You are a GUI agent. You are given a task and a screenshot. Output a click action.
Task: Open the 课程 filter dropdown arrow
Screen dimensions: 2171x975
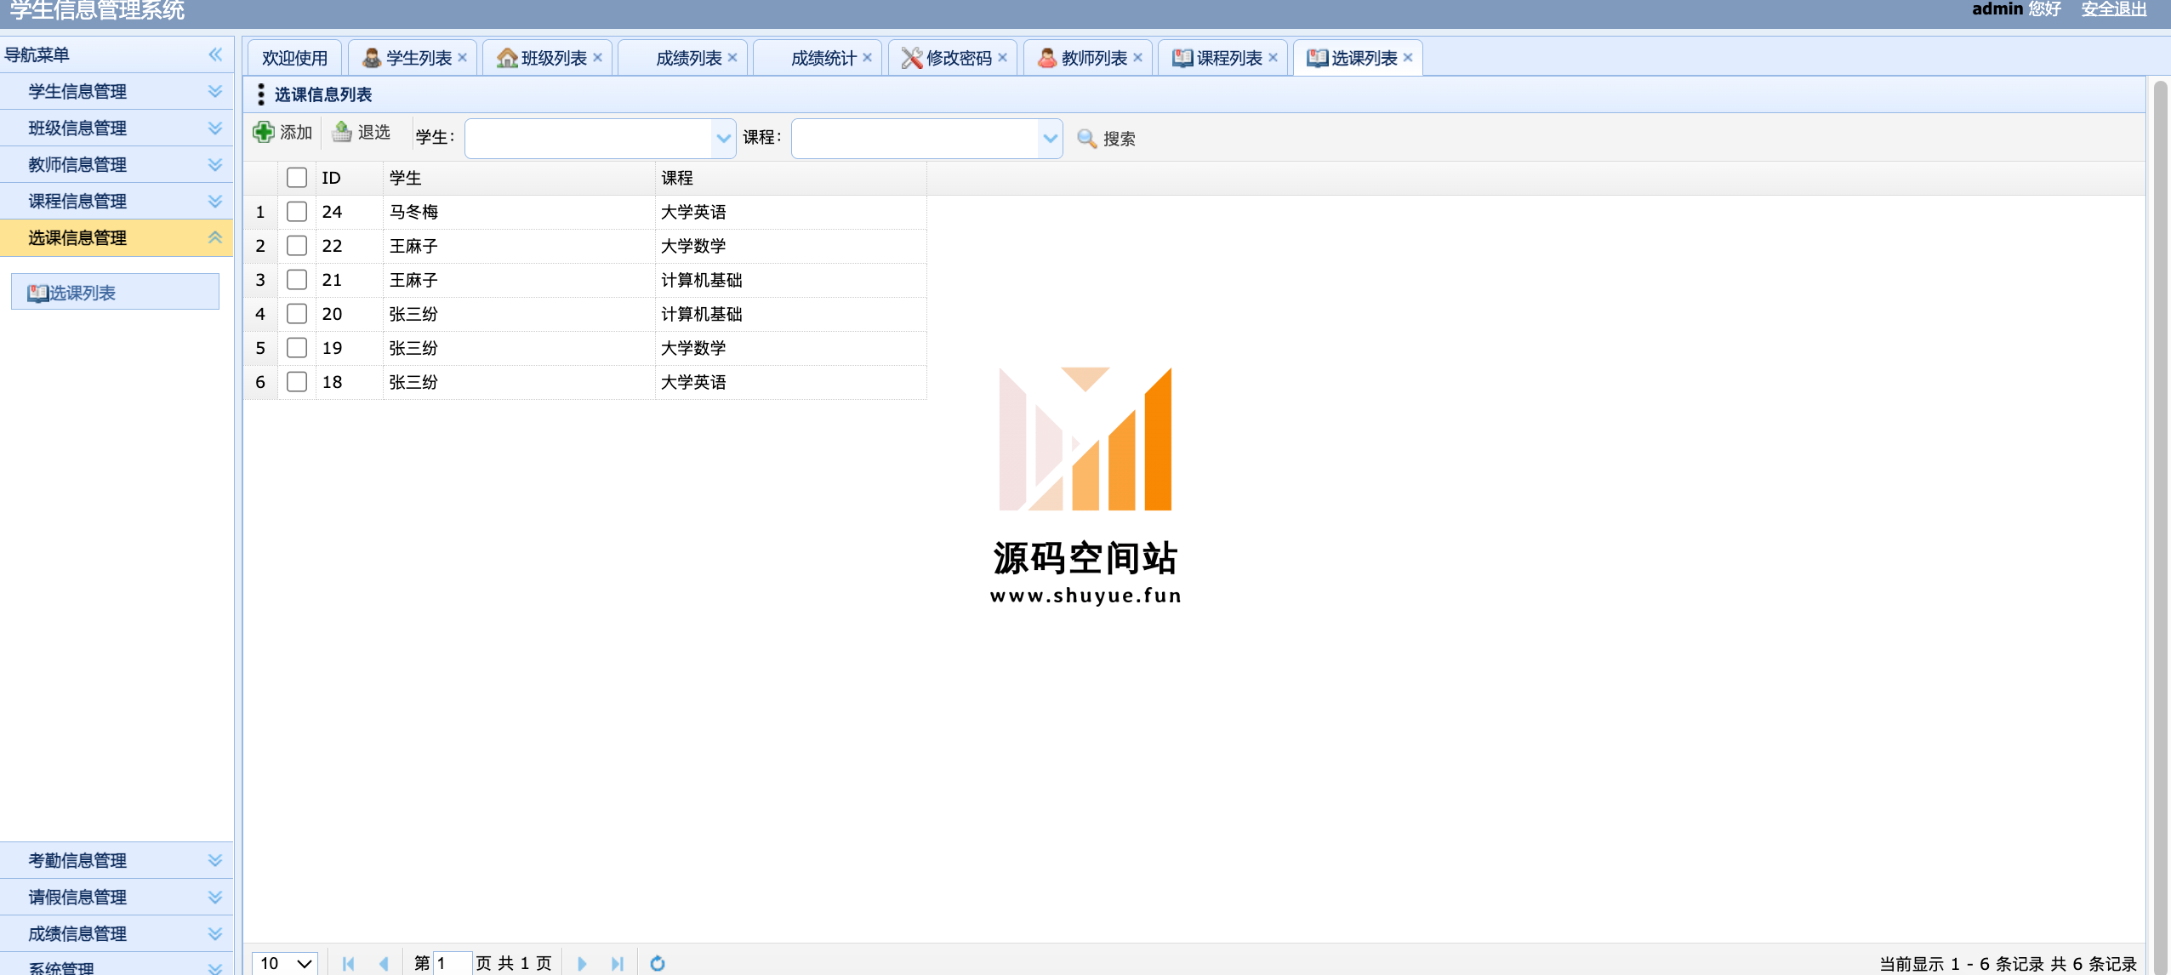point(1051,138)
